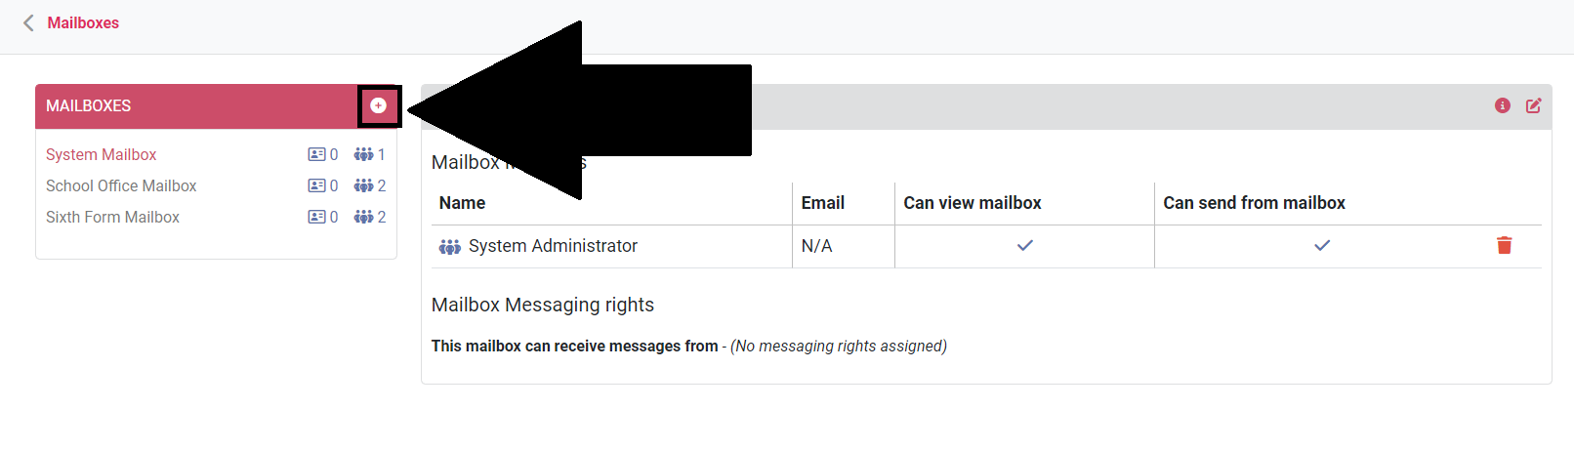The width and height of the screenshot is (1574, 450).
Task: Click Sixth Form Mailbox members group icon
Action: [364, 217]
